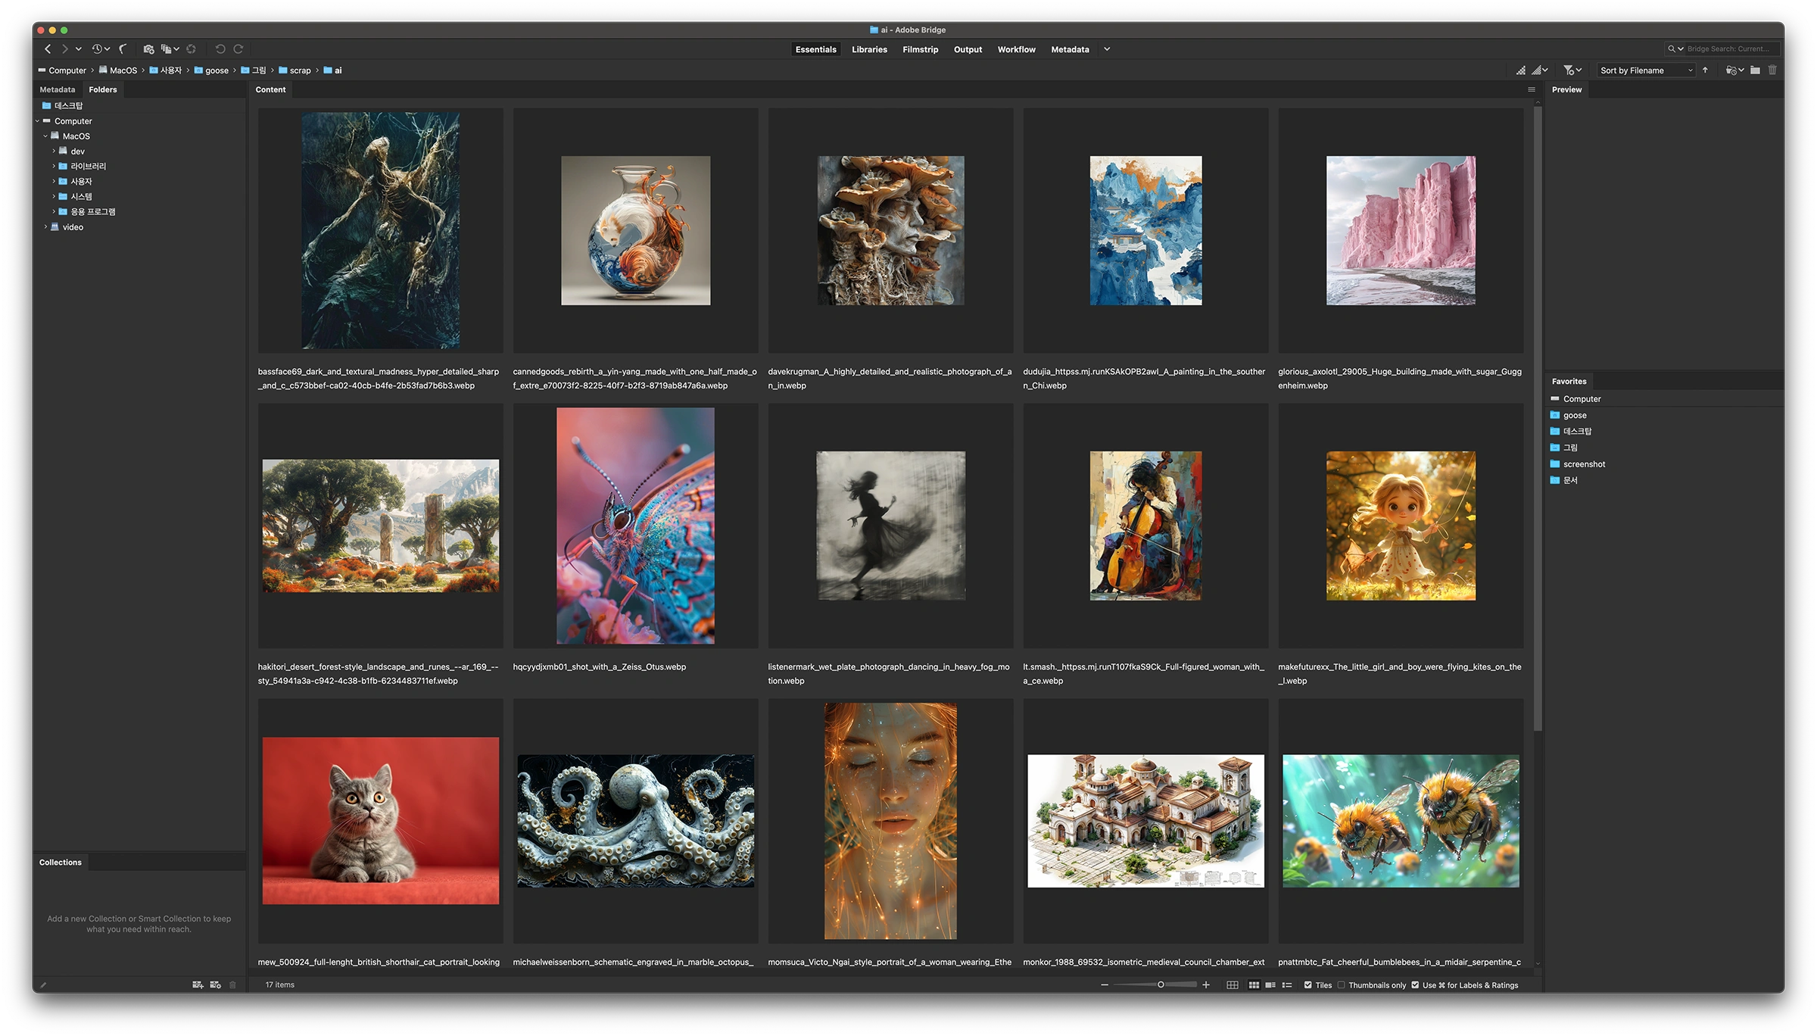Switch to the Workflow workspace
This screenshot has height=1036, width=1817.
pyautogui.click(x=1016, y=49)
